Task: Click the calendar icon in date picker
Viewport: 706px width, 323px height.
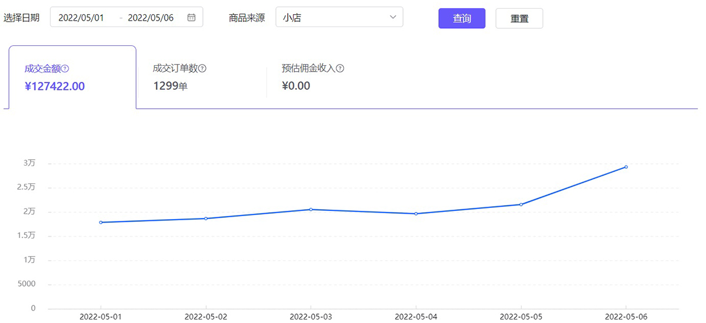Action: 191,18
